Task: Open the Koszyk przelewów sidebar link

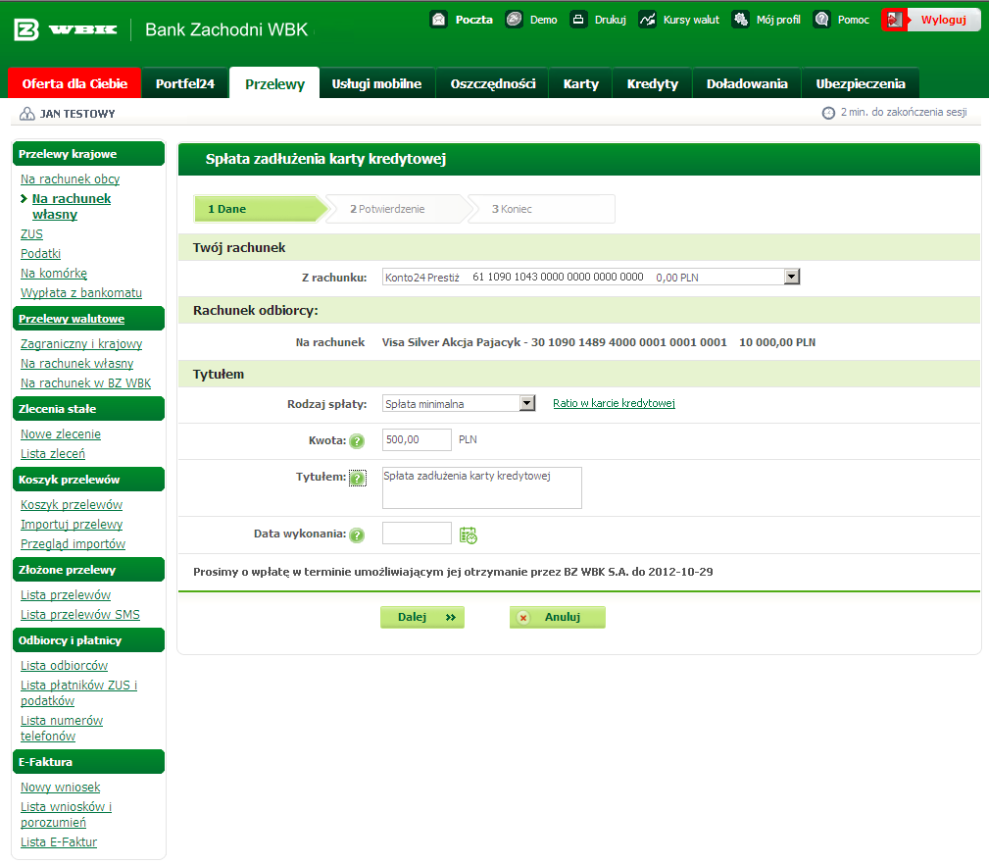Action: coord(72,505)
